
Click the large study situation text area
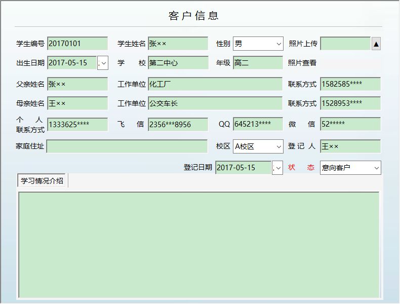pyautogui.click(x=199, y=245)
